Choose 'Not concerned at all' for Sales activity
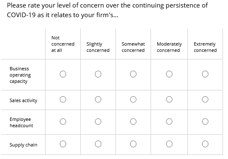 [x=63, y=100]
